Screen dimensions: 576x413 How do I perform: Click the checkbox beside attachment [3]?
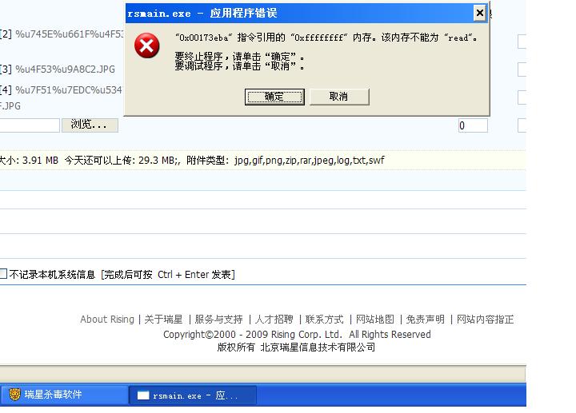[x=522, y=69]
